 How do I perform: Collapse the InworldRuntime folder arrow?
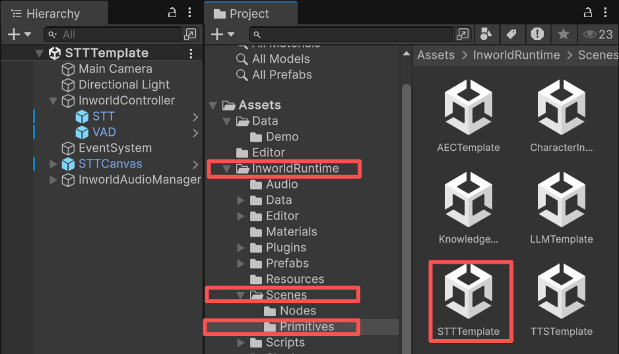(x=226, y=169)
